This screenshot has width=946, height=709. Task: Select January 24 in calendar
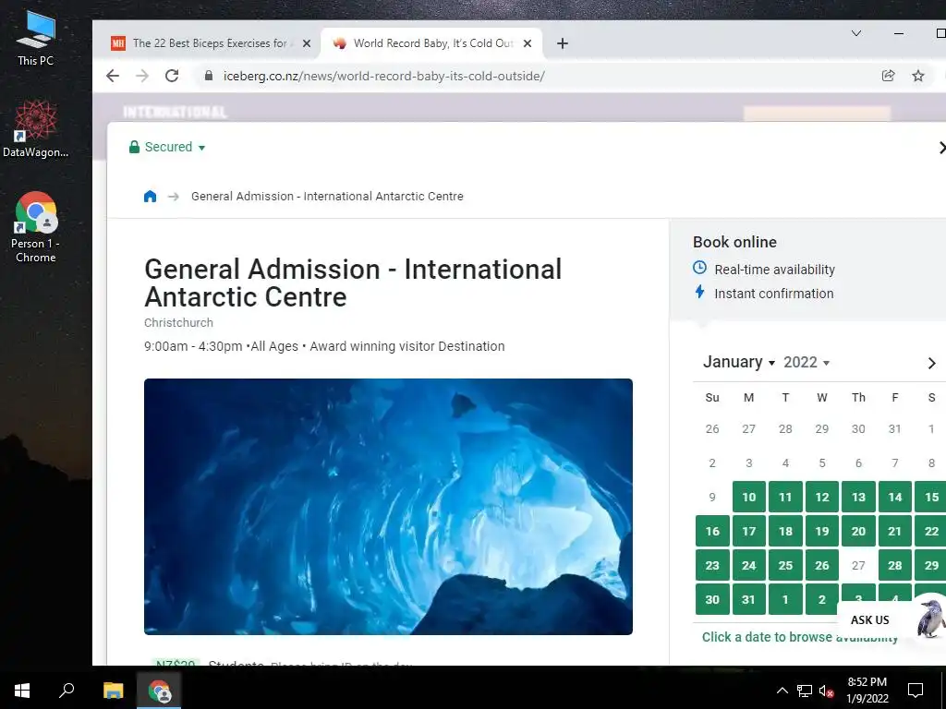[748, 566]
